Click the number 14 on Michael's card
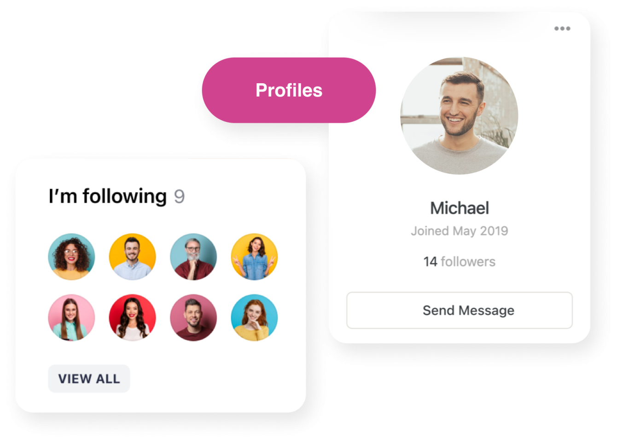This screenshot has width=617, height=442. (x=430, y=262)
